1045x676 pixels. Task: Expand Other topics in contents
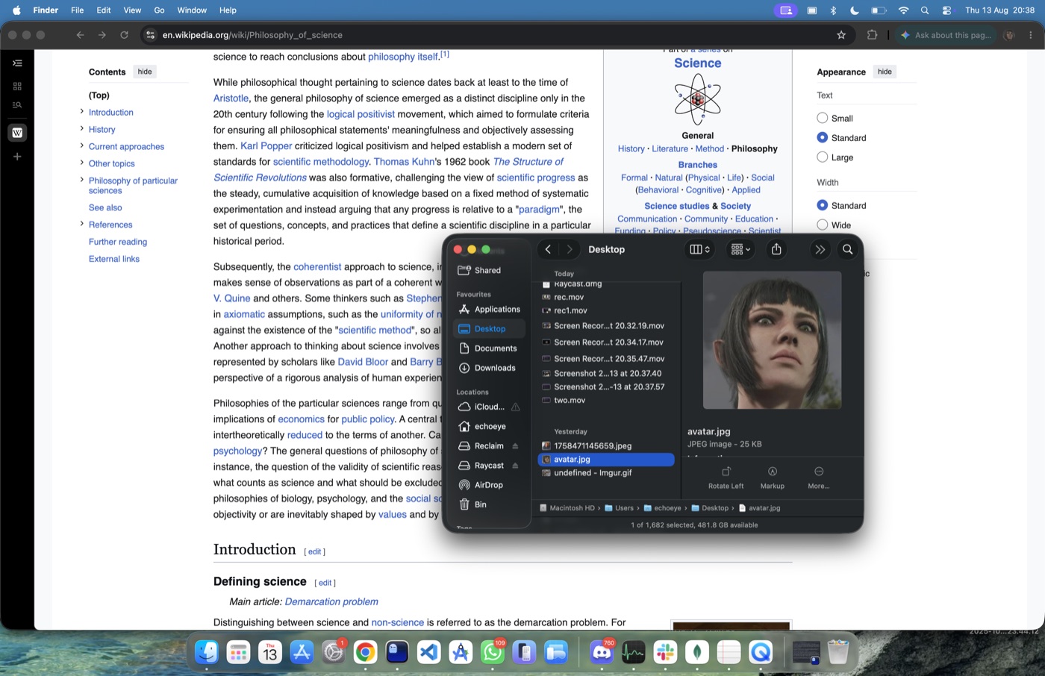(81, 163)
